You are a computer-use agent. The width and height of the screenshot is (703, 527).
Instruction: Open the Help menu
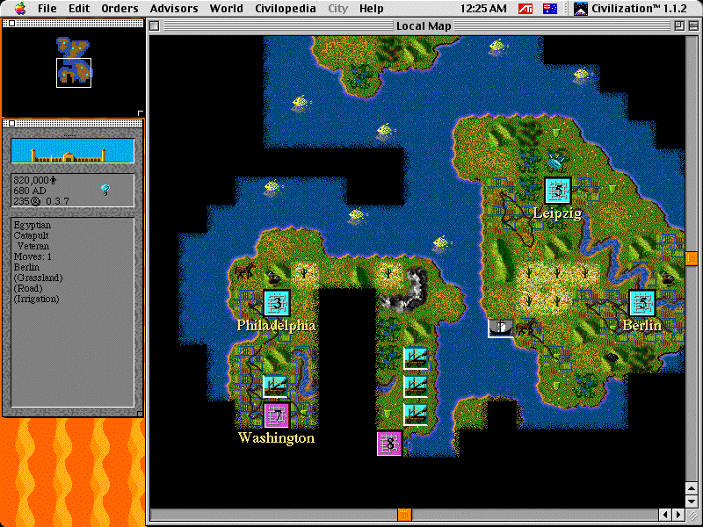pyautogui.click(x=371, y=9)
